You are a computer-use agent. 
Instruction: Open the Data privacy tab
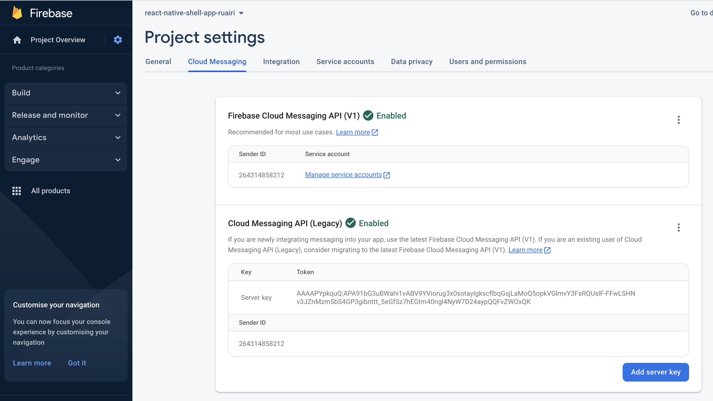pos(412,62)
